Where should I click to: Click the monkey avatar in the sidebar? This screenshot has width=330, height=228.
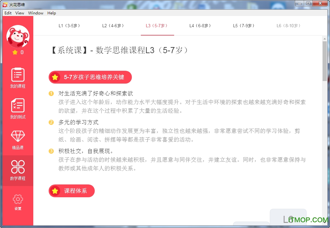(18, 36)
